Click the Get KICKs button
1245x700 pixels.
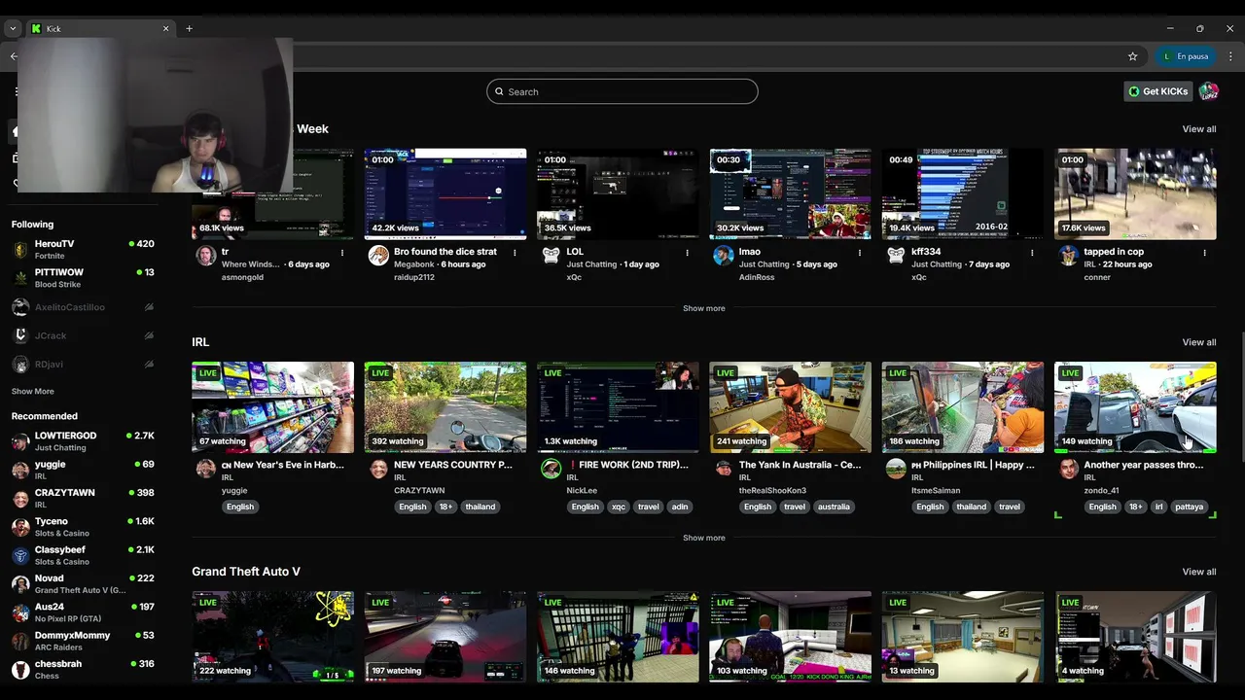point(1157,91)
